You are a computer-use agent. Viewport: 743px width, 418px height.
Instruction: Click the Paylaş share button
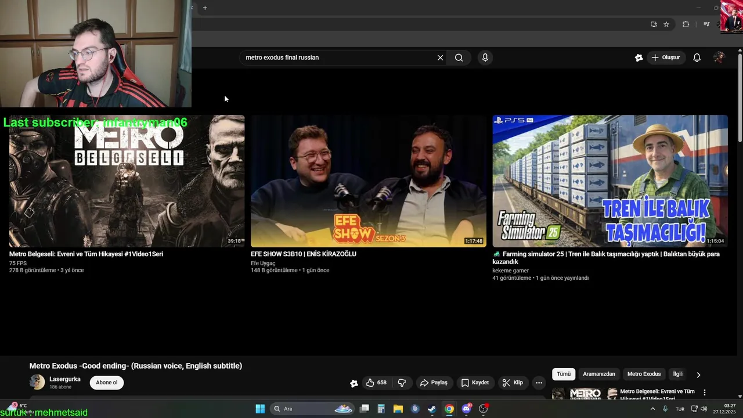pos(434,383)
